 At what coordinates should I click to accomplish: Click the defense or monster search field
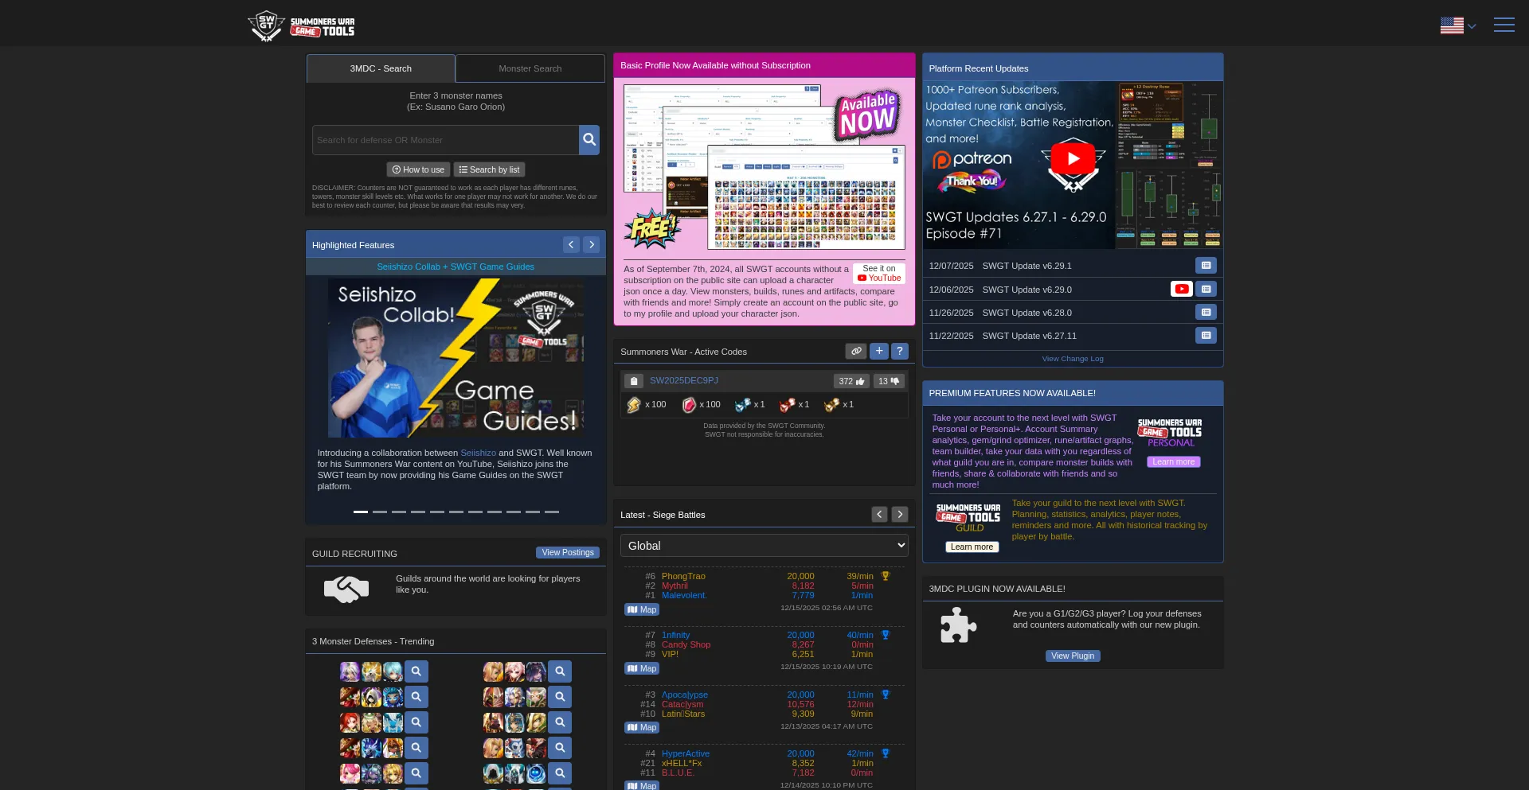pyautogui.click(x=445, y=140)
